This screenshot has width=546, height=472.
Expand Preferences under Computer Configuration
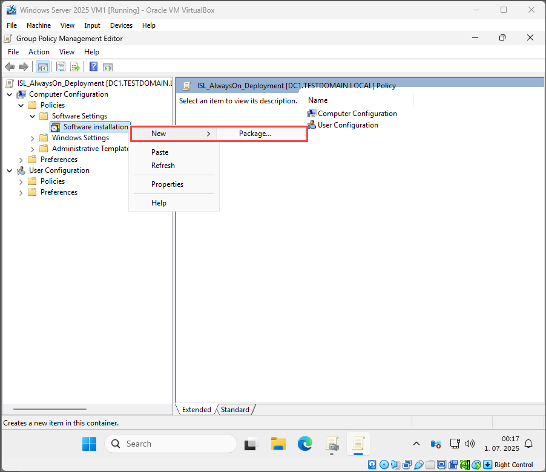click(21, 160)
